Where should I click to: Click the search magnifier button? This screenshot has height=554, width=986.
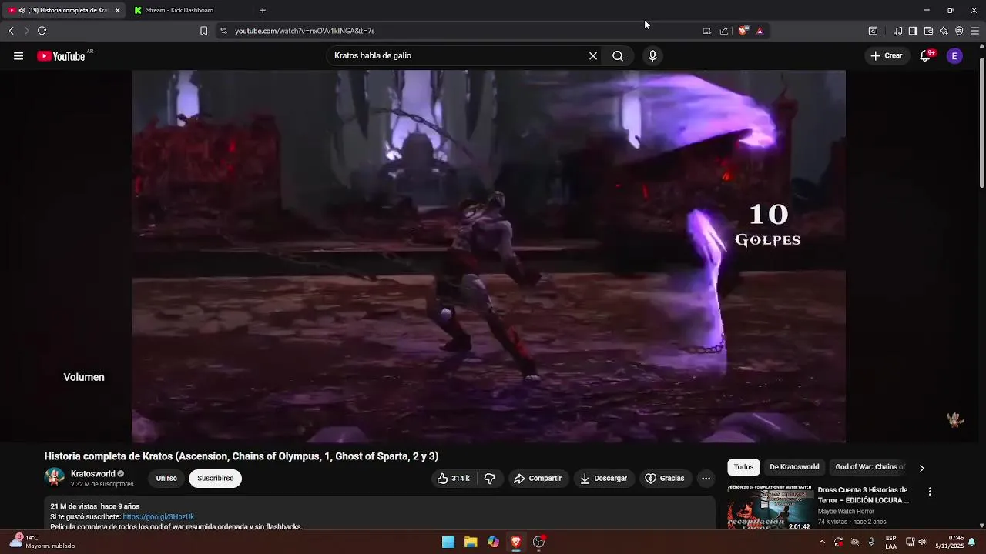618,56
